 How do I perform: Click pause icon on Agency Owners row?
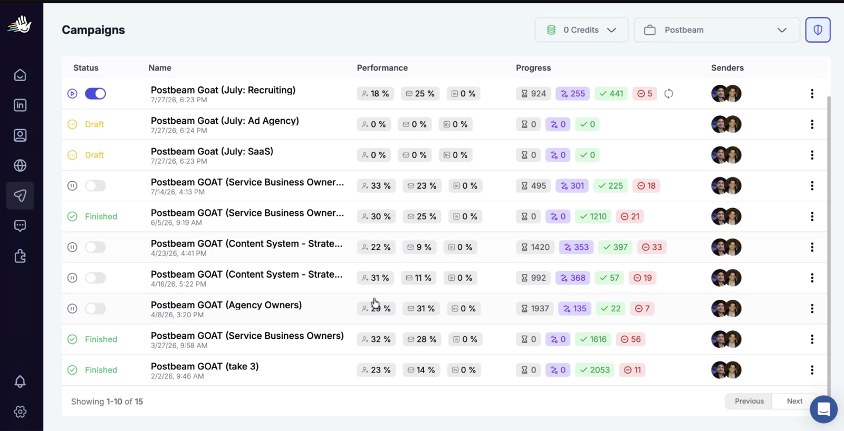point(72,309)
